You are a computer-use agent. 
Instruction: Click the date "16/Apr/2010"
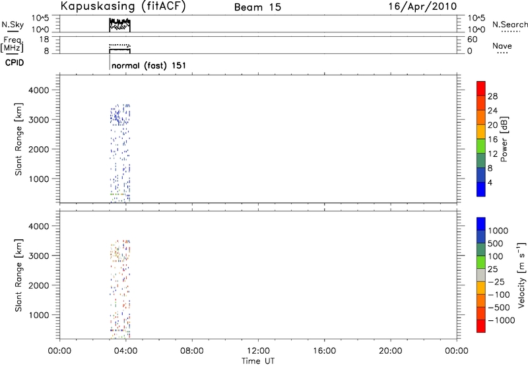click(422, 7)
